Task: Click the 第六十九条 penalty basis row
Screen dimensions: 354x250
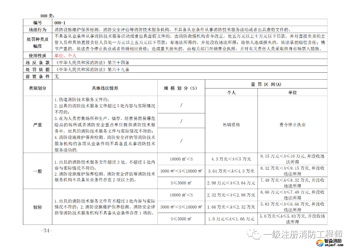Action: pyautogui.click(x=93, y=69)
